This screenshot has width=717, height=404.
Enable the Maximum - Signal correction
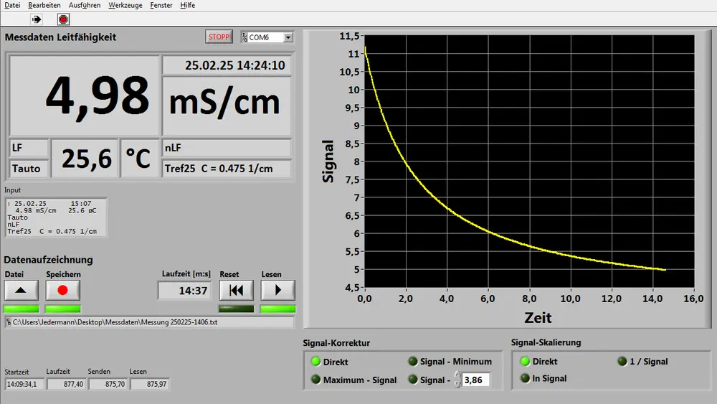tap(315, 380)
